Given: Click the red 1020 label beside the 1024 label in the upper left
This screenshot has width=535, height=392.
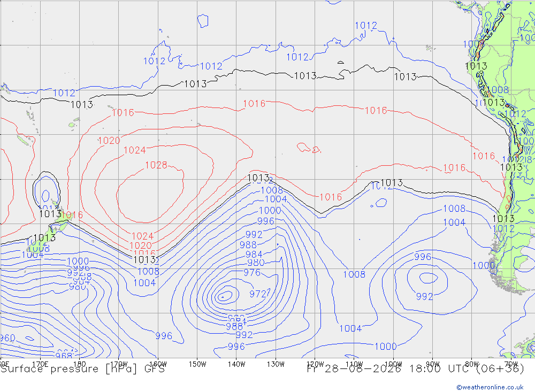Looking at the screenshot, I should pos(109,141).
